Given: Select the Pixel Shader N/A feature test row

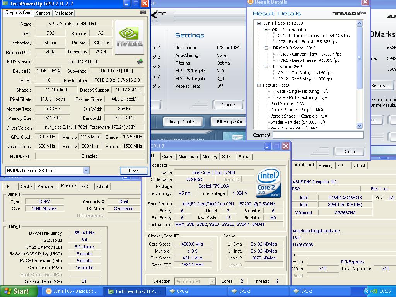Looking at the screenshot, I should point(287,104).
